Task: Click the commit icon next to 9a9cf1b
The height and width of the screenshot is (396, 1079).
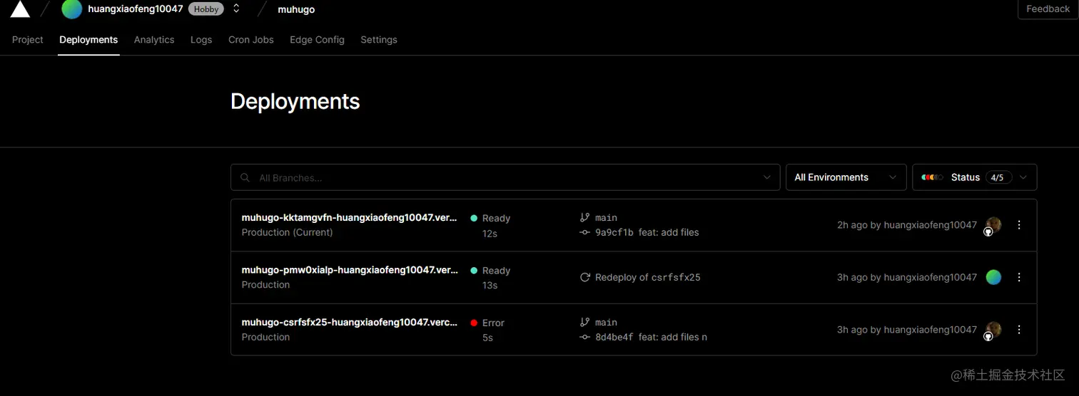Action: tap(584, 232)
